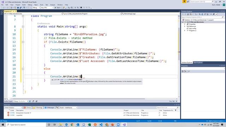Open the Tools menu
This screenshot has width=226, height=127.
(x=42, y=5)
